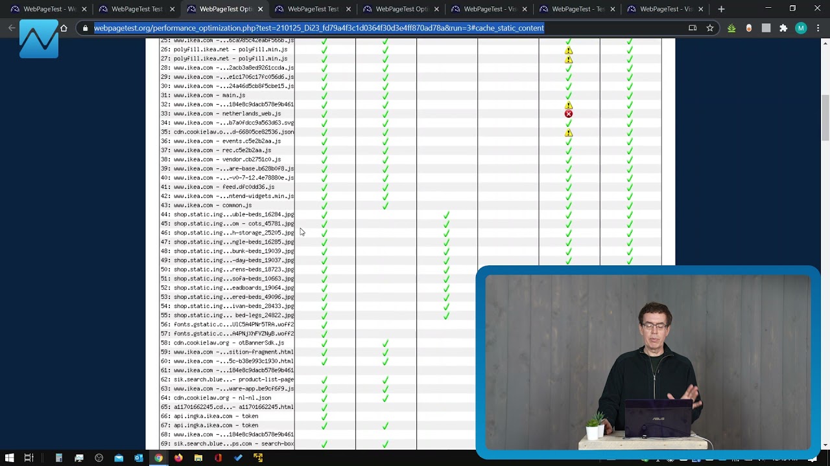Close the 'WebPageTest - Tes' tab
This screenshot has width=830, height=466.
click(x=612, y=9)
